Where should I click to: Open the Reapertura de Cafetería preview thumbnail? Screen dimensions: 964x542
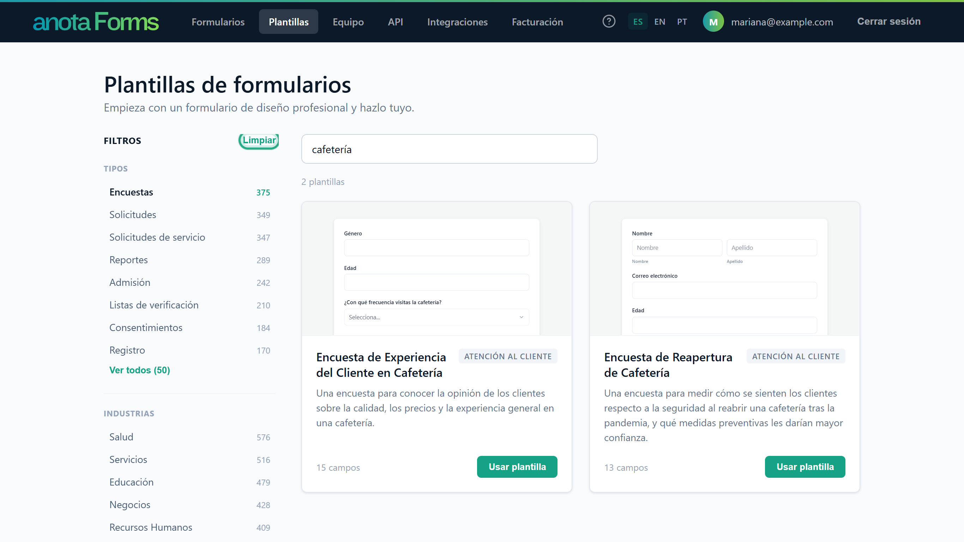(724, 269)
